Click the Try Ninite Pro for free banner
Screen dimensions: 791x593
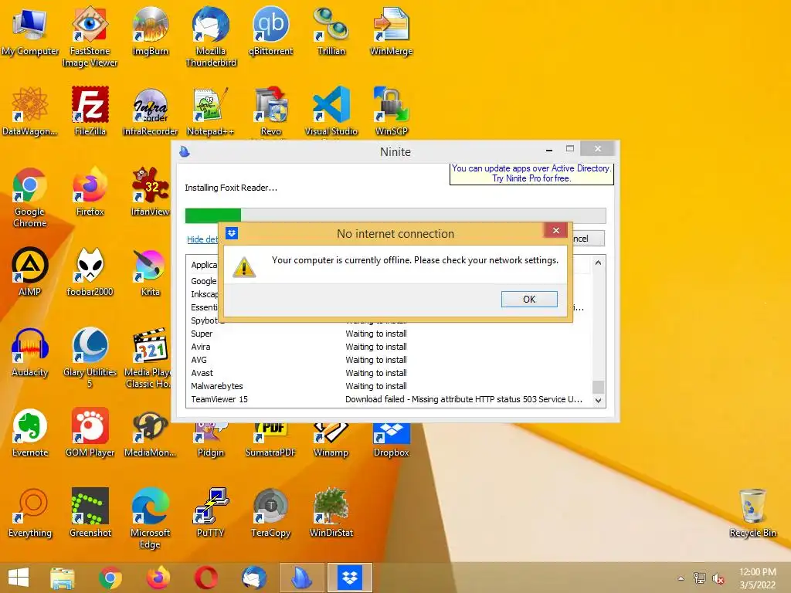[531, 174]
